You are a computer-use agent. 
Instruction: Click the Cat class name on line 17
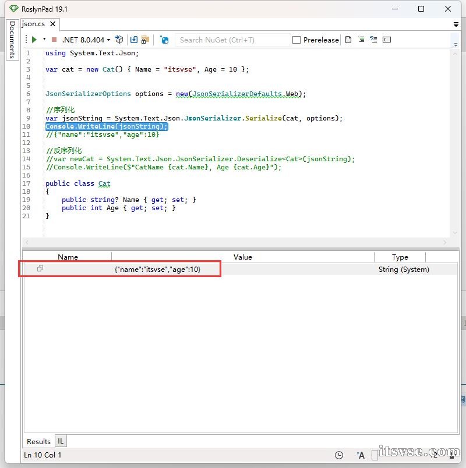tap(104, 183)
